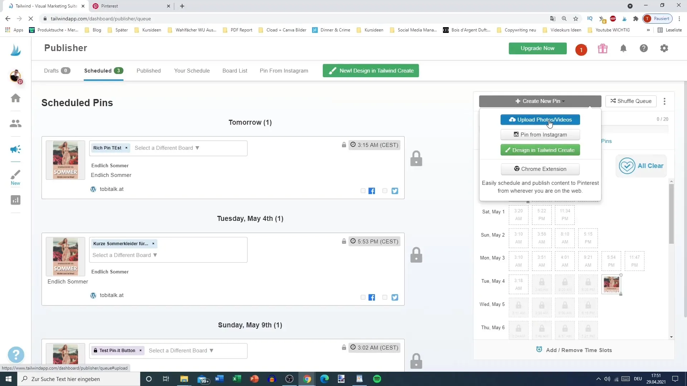Click the large lock beside the 3:02 AM pin

416,361
